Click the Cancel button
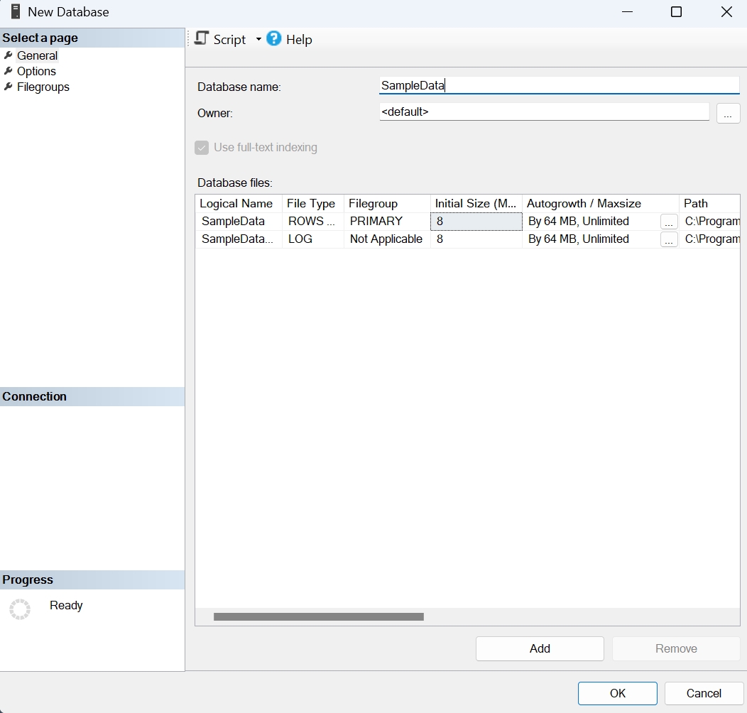This screenshot has width=747, height=713. [x=704, y=693]
